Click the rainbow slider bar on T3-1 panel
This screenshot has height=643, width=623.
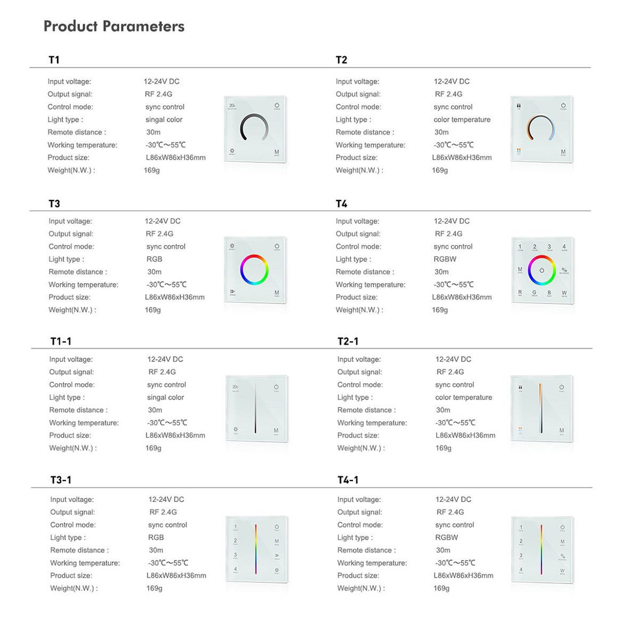[256, 549]
